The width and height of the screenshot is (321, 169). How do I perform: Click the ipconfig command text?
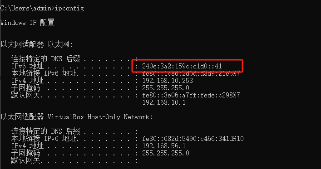click(69, 8)
